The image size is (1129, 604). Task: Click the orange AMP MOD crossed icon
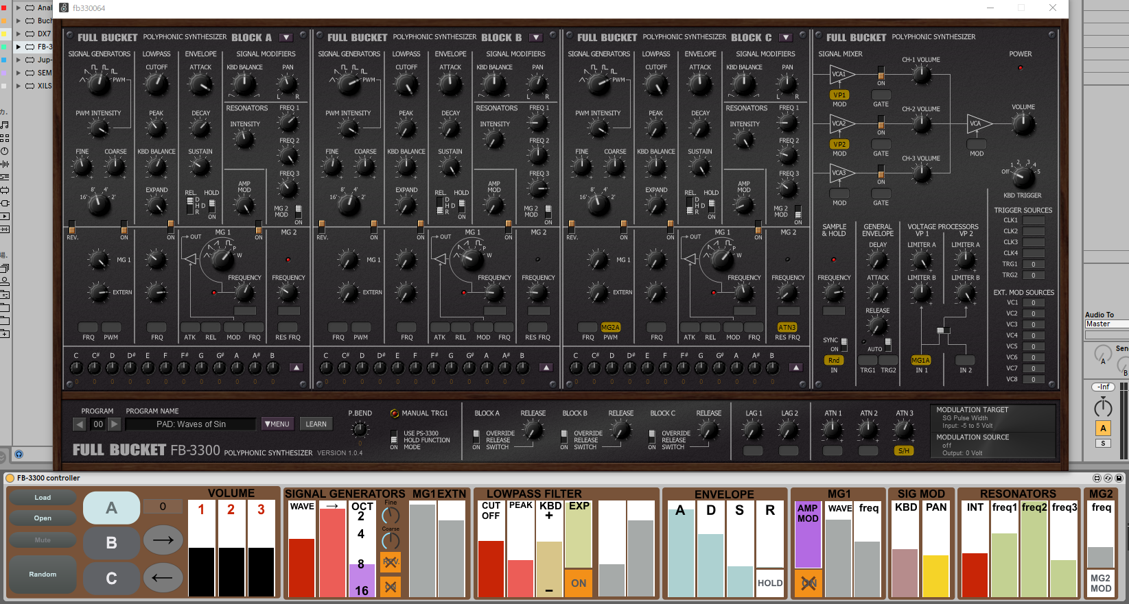click(x=808, y=583)
